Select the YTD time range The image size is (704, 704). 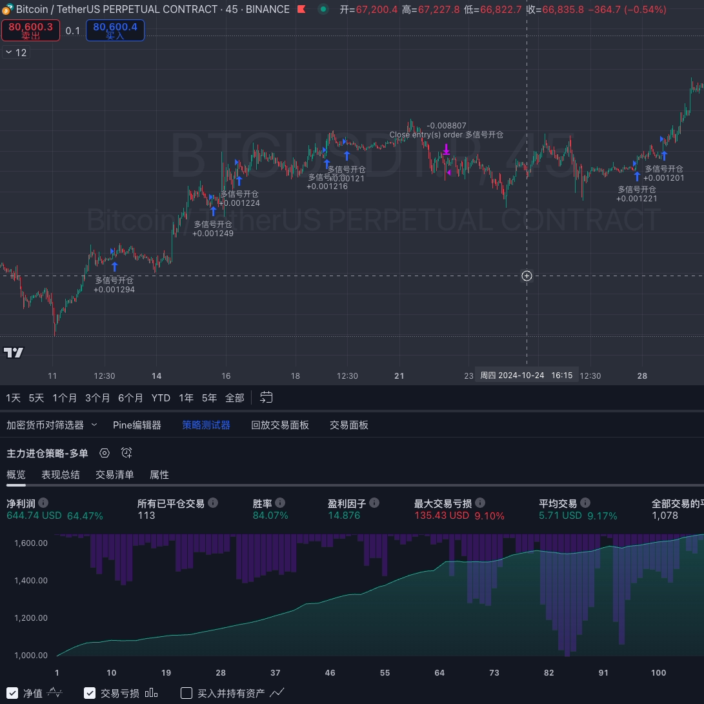point(161,397)
